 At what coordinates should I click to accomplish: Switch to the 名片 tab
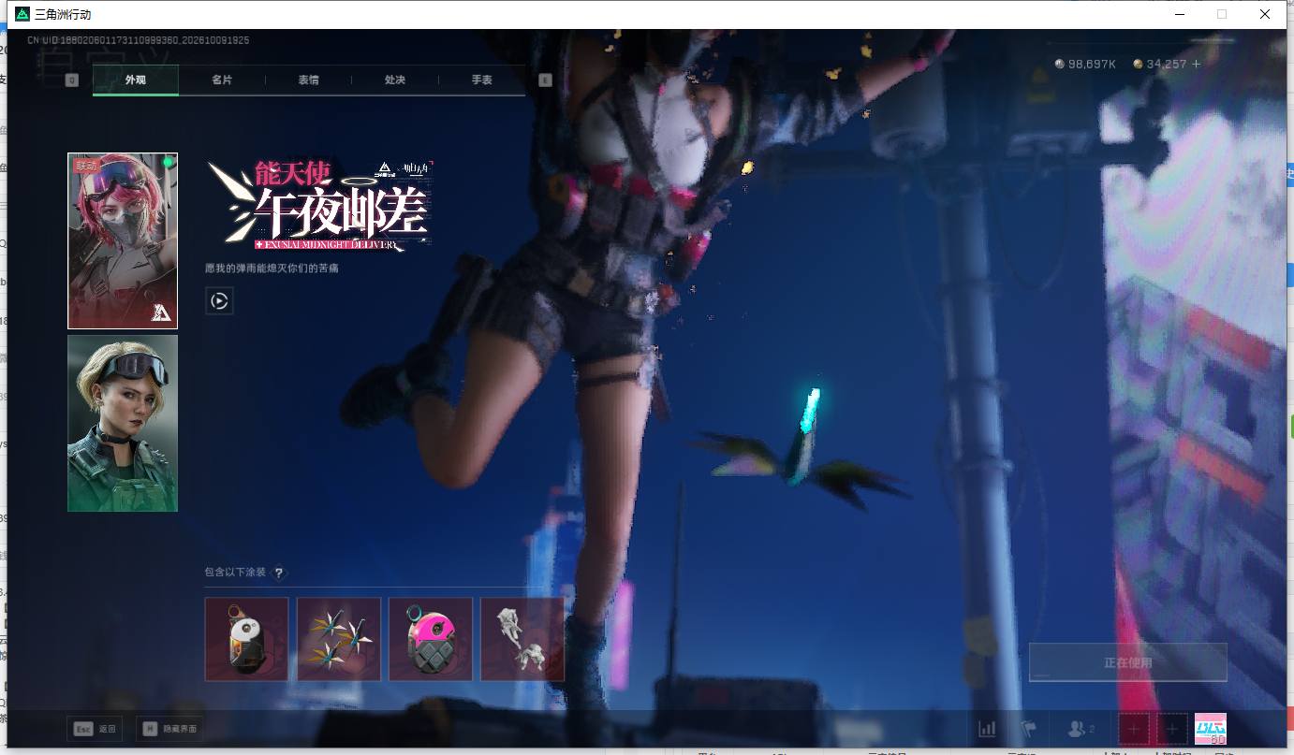[222, 80]
